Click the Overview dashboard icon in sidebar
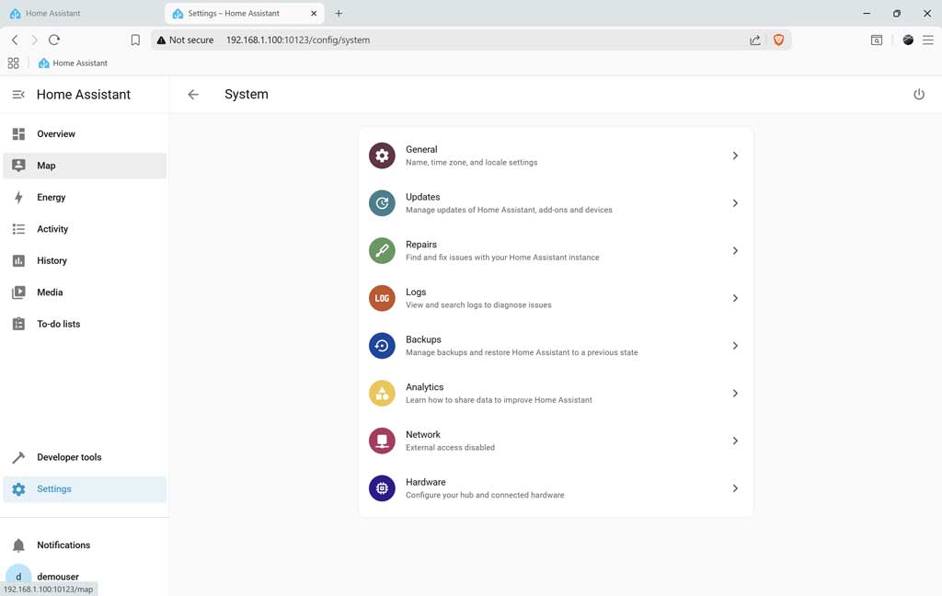The height and width of the screenshot is (596, 942). click(x=18, y=134)
